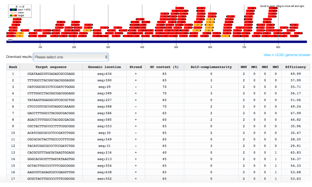Sort by MM0 column header
312x187 pixels.
pyautogui.click(x=244, y=67)
